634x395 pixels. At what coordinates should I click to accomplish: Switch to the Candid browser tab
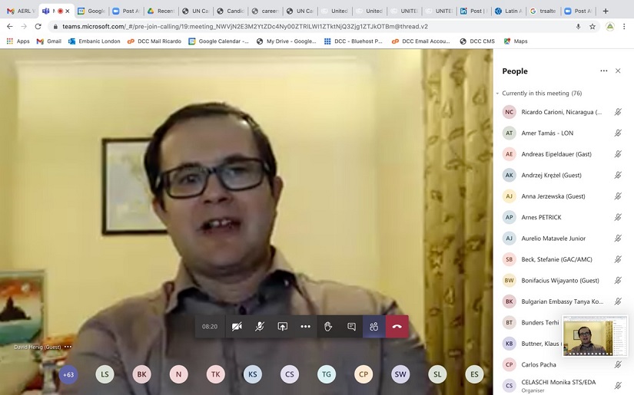click(231, 11)
